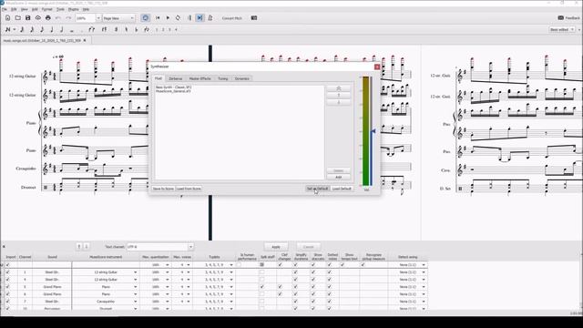The width and height of the screenshot is (583, 328).
Task: Select the half note duration icon
Action: (62, 29)
